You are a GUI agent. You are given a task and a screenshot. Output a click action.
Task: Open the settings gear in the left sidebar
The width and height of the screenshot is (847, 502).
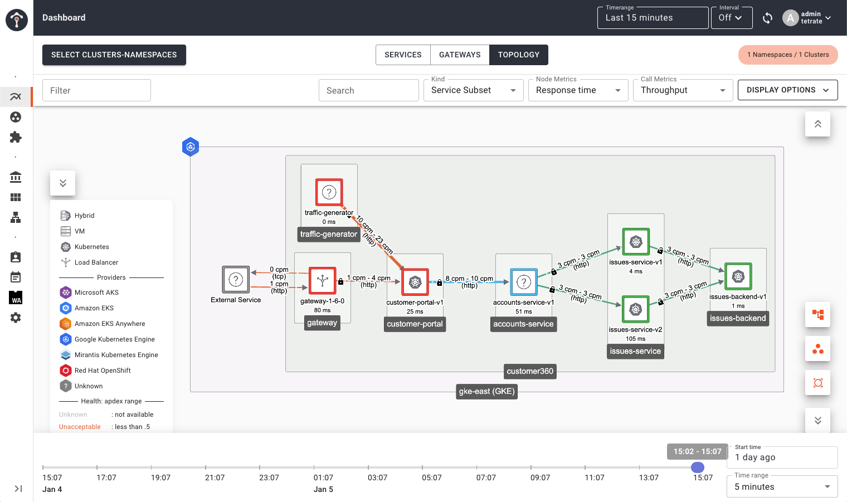tap(16, 318)
